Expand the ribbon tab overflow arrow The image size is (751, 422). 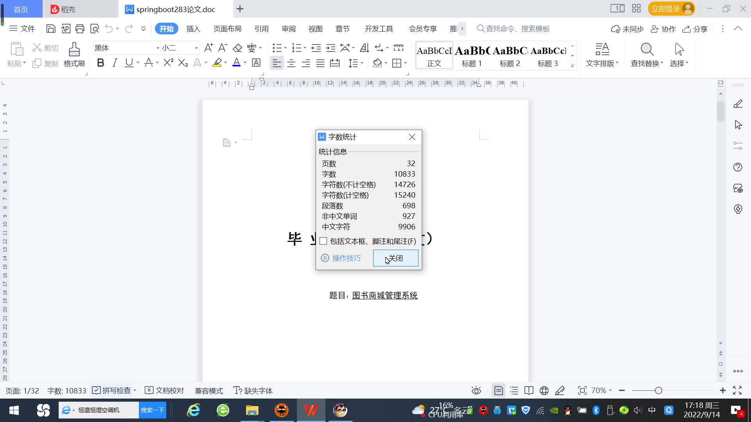click(x=462, y=29)
